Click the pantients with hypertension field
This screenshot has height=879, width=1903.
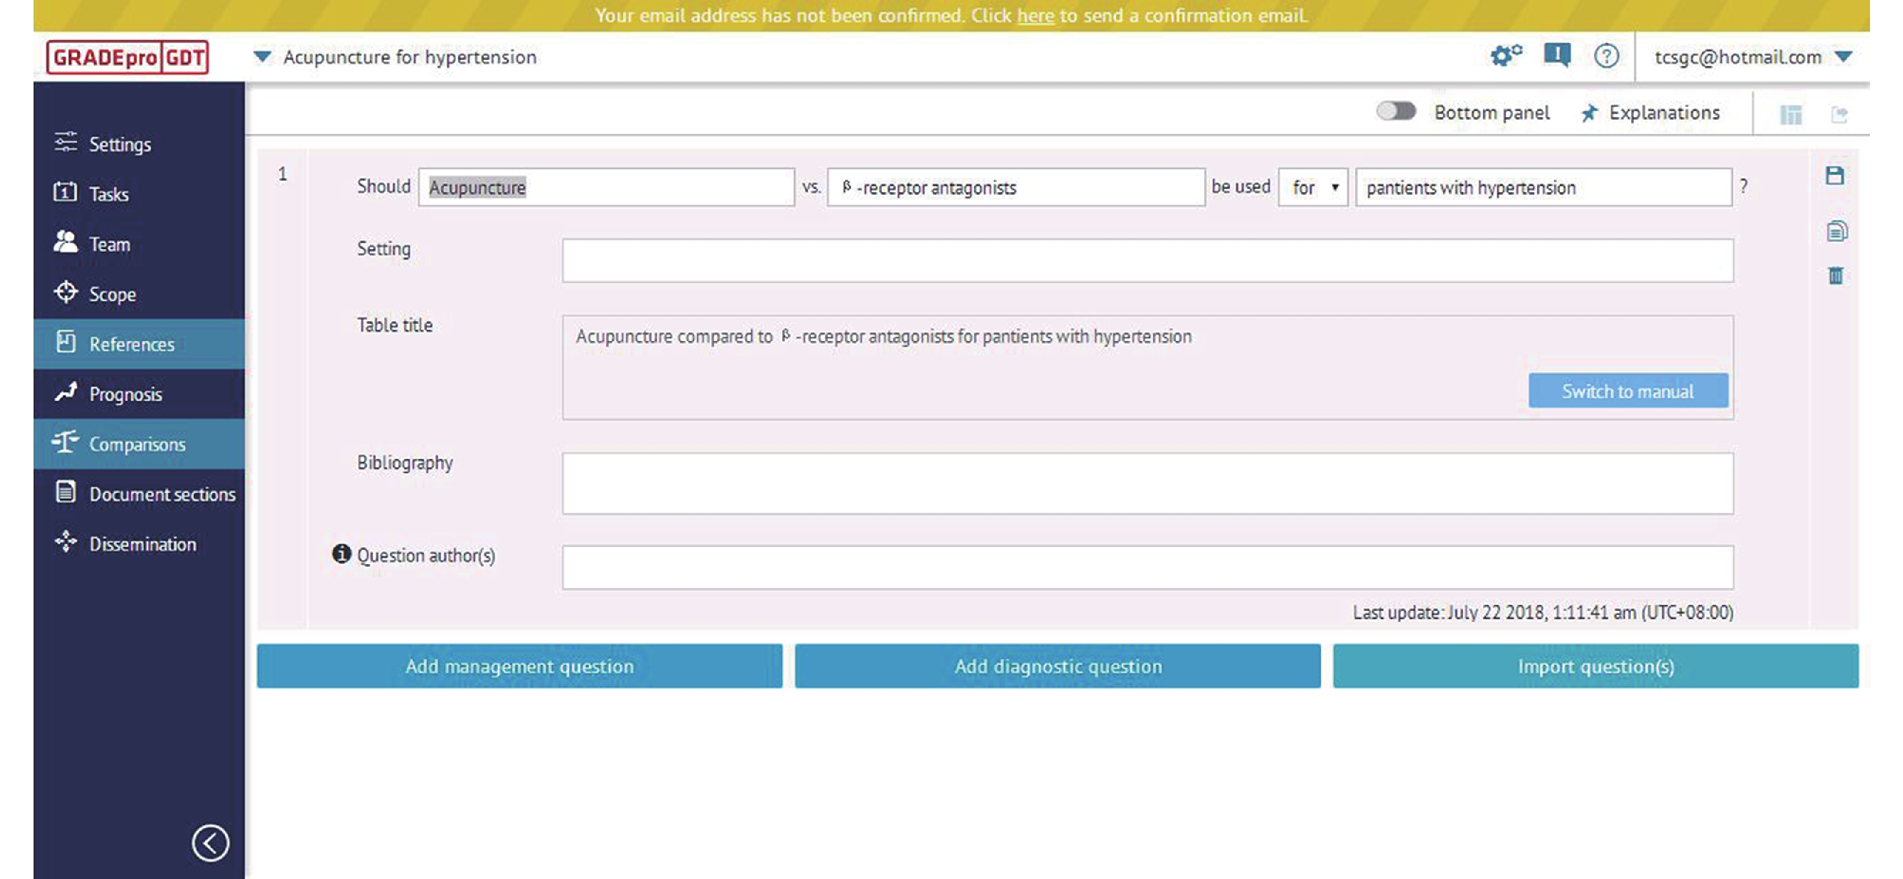coord(1543,187)
